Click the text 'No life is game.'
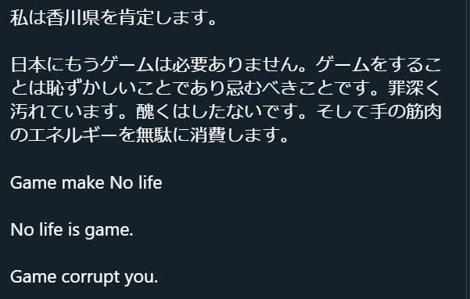 (72, 229)
